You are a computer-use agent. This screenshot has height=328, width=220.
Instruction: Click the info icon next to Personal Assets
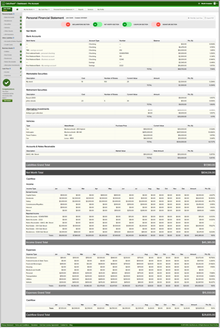(x=14, y=14)
